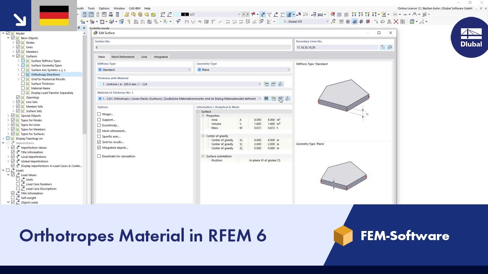Screen dimensions: 488x274
Task: Collapse Properties group in information table
Action: tap(203, 116)
